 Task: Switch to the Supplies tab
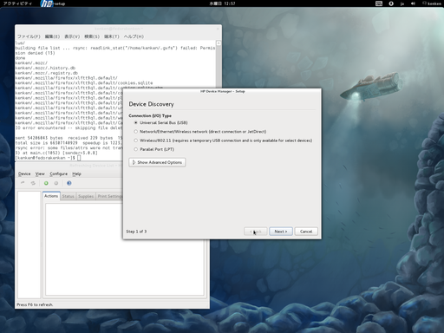point(86,196)
